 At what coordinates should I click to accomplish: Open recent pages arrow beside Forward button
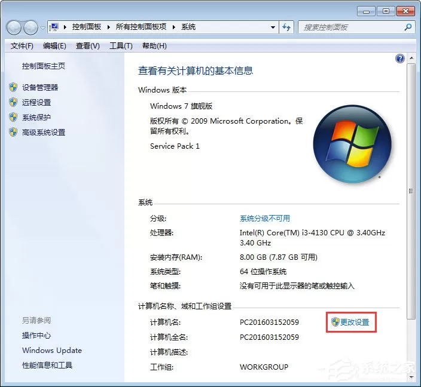42,27
